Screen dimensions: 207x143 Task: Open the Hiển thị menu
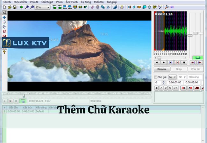[99, 2]
